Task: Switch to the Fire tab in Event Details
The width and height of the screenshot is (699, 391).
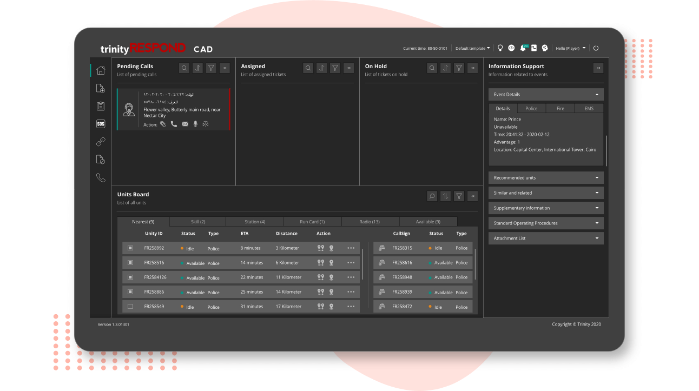Action: [x=560, y=108]
